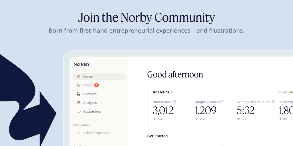Click the Average visit duration help icon
This screenshot has width=293, height=146.
pos(274,102)
